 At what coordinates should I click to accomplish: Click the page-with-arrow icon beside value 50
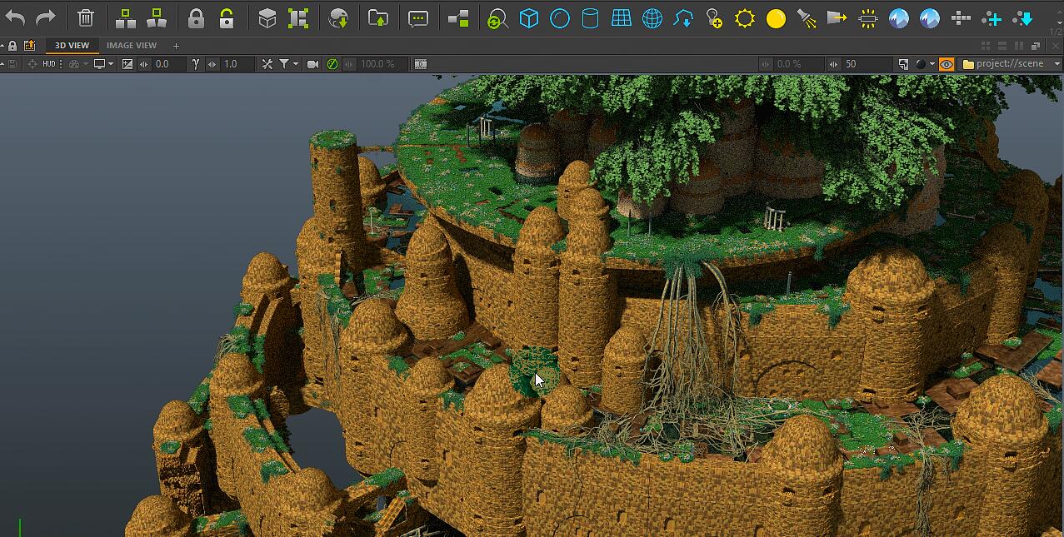(904, 64)
